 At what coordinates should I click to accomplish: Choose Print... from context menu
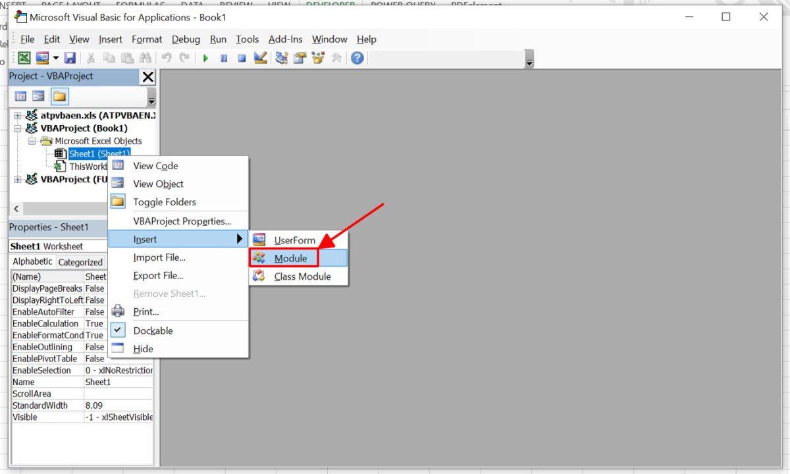click(x=178, y=312)
